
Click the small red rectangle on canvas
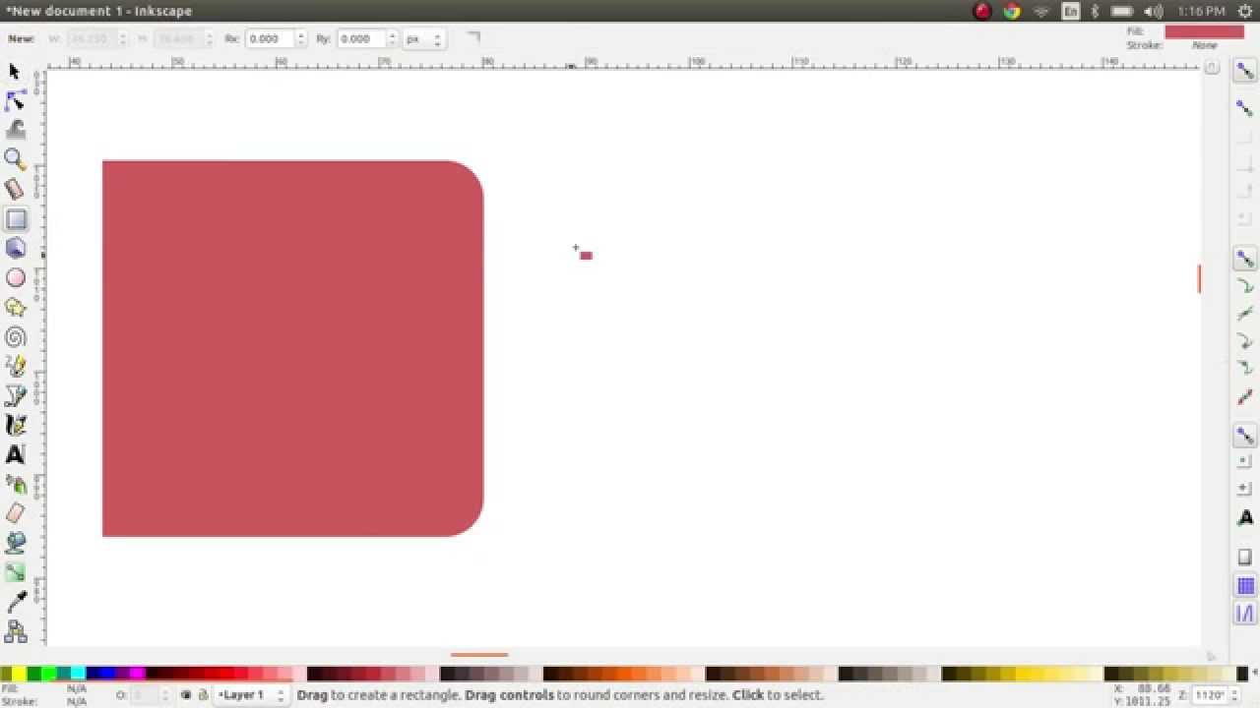click(586, 256)
